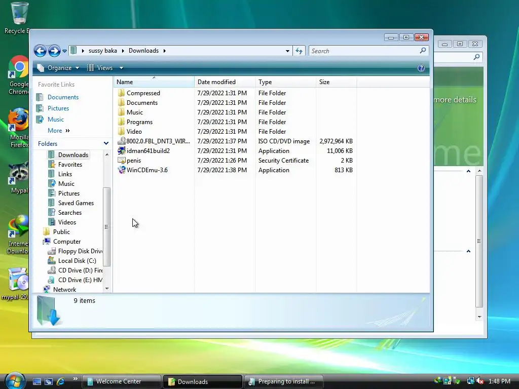Click the Help question mark icon
This screenshot has width=519, height=389.
[x=421, y=68]
